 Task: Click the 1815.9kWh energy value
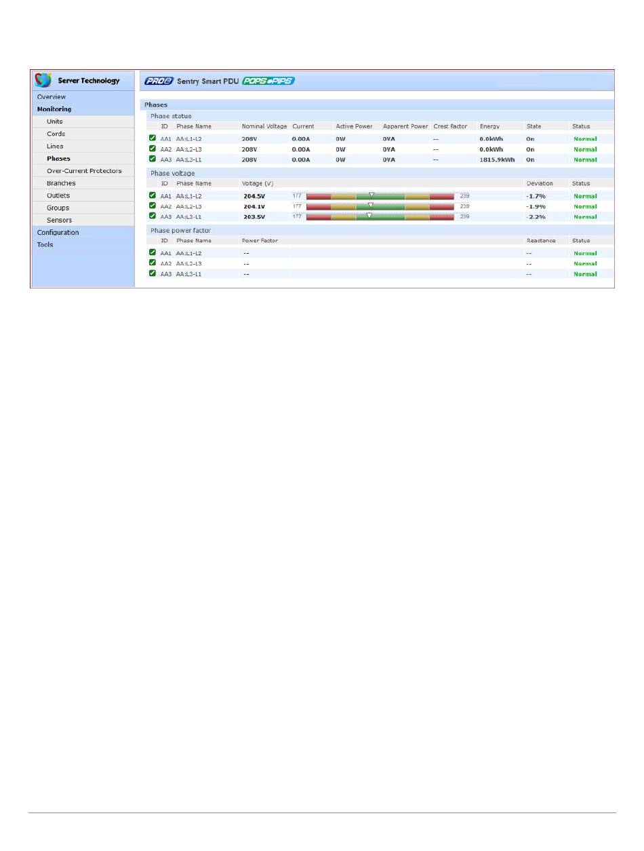(x=498, y=159)
